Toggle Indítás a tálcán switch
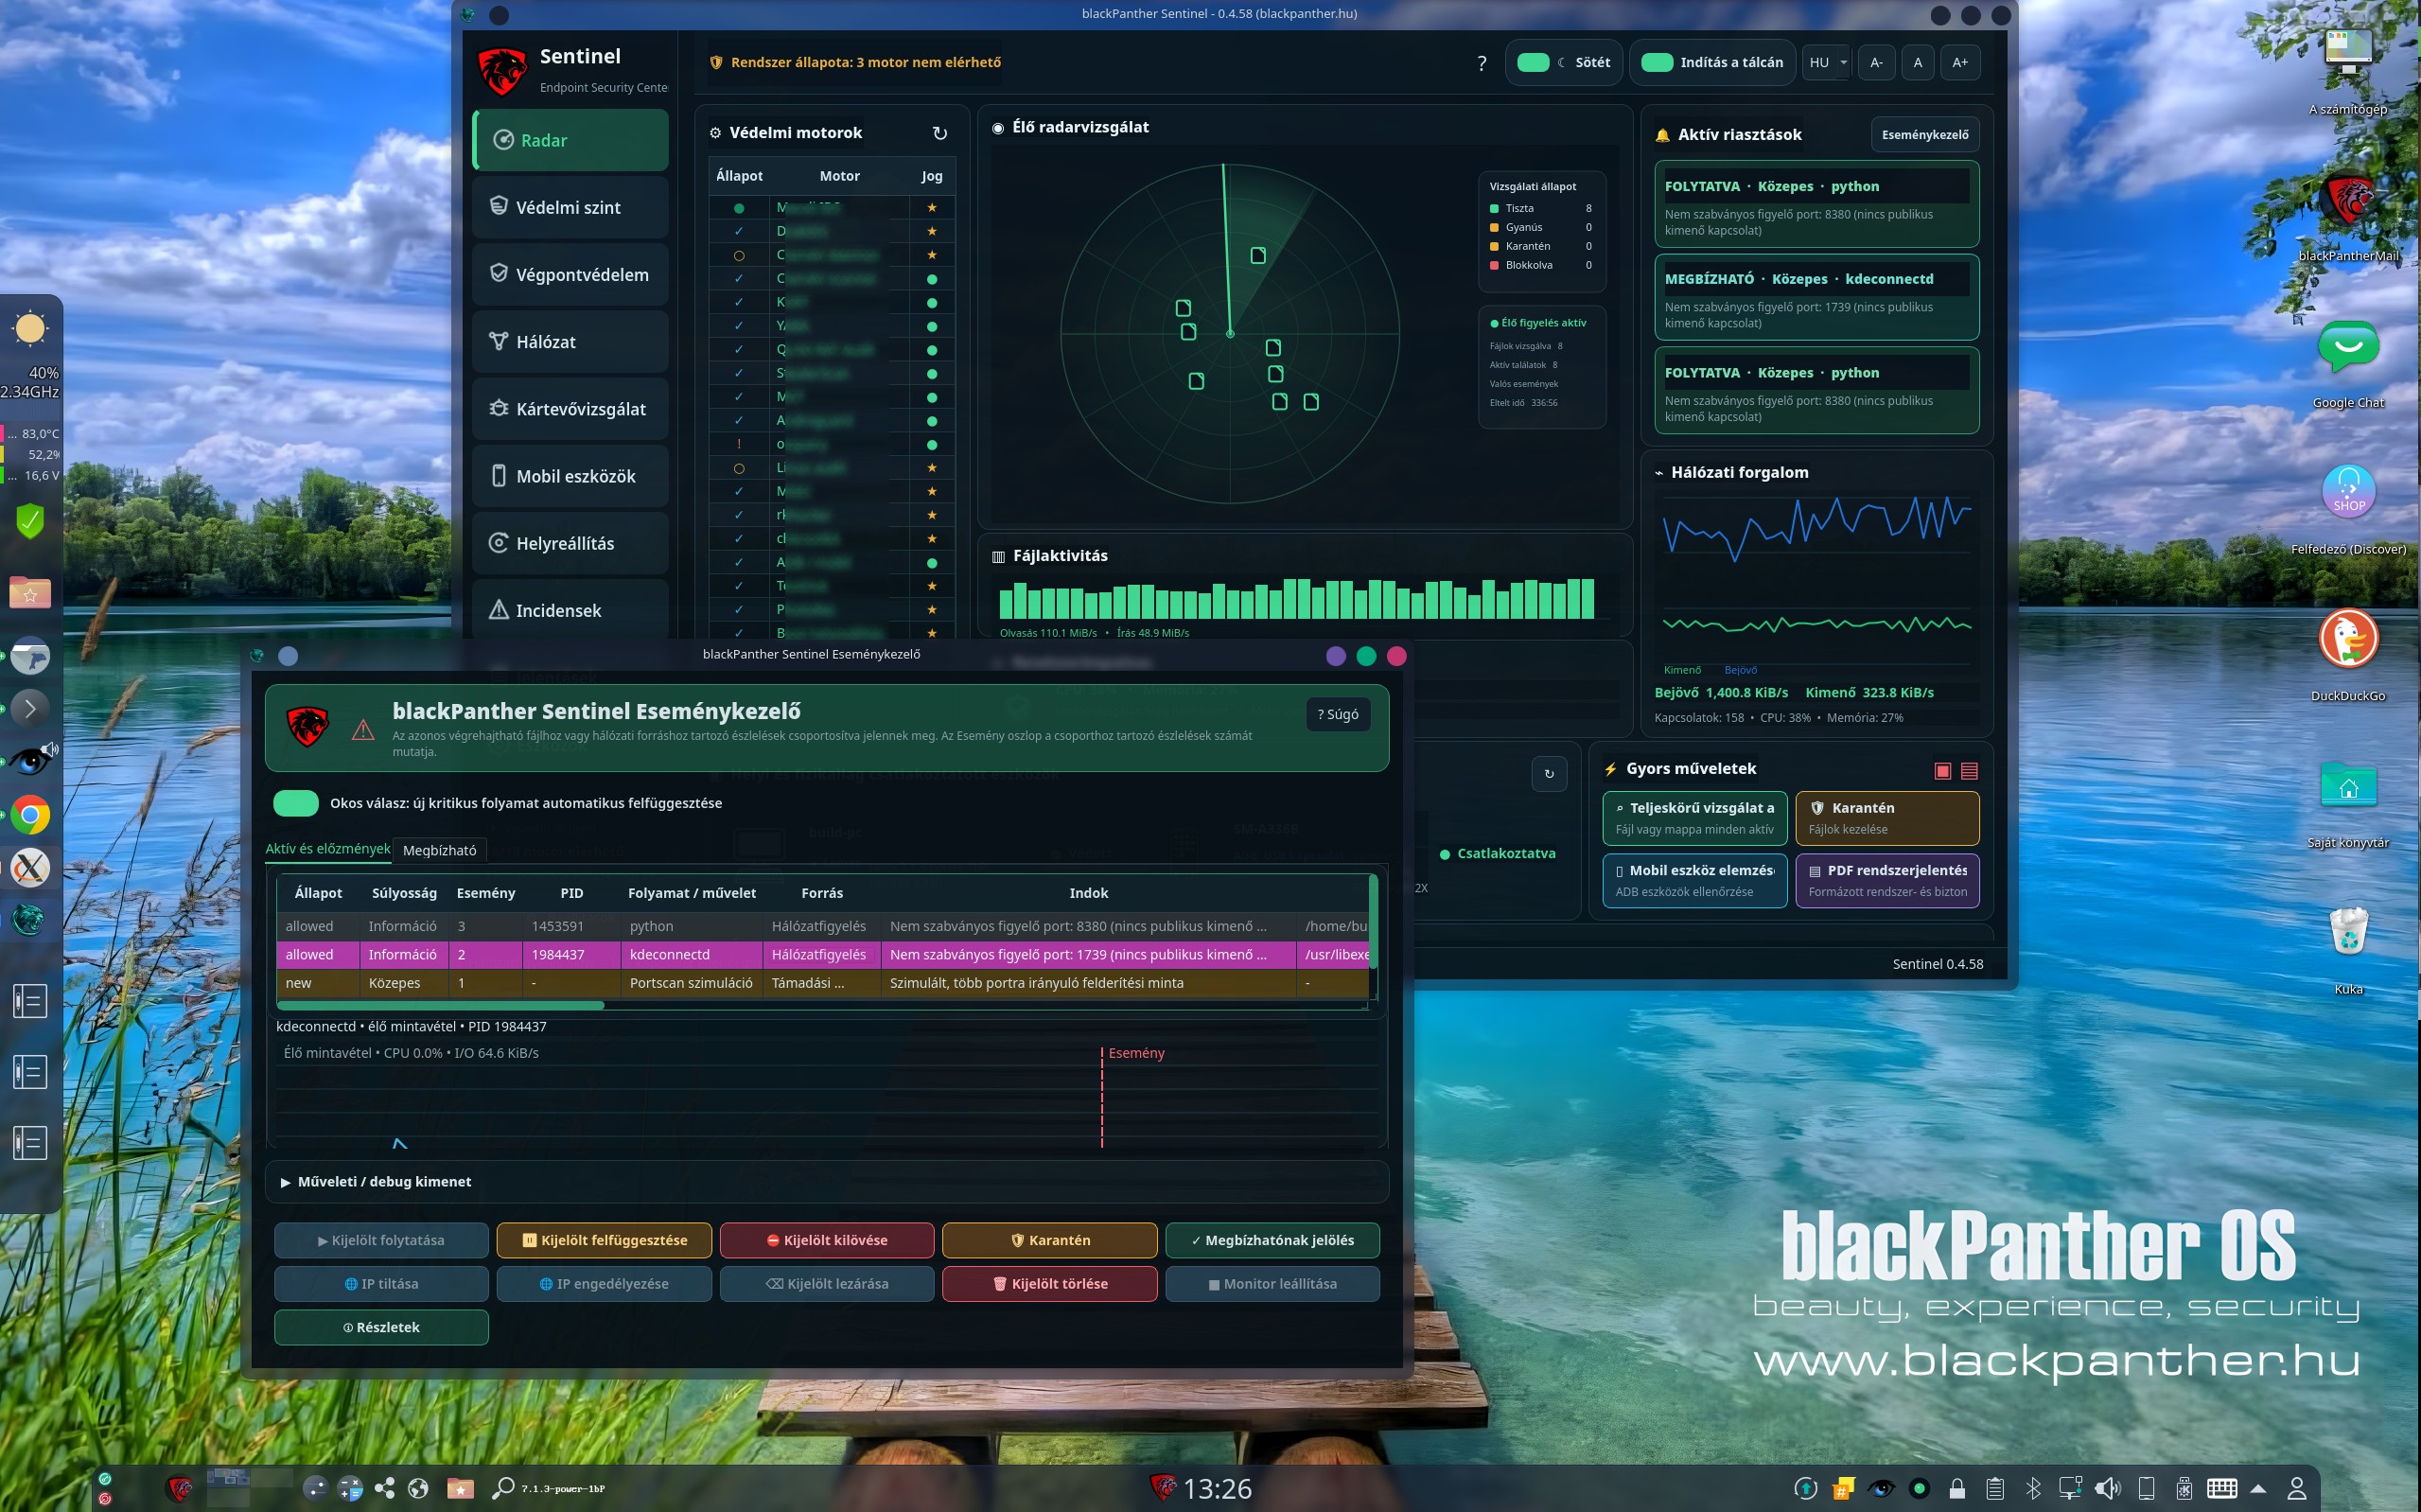 (x=1657, y=62)
